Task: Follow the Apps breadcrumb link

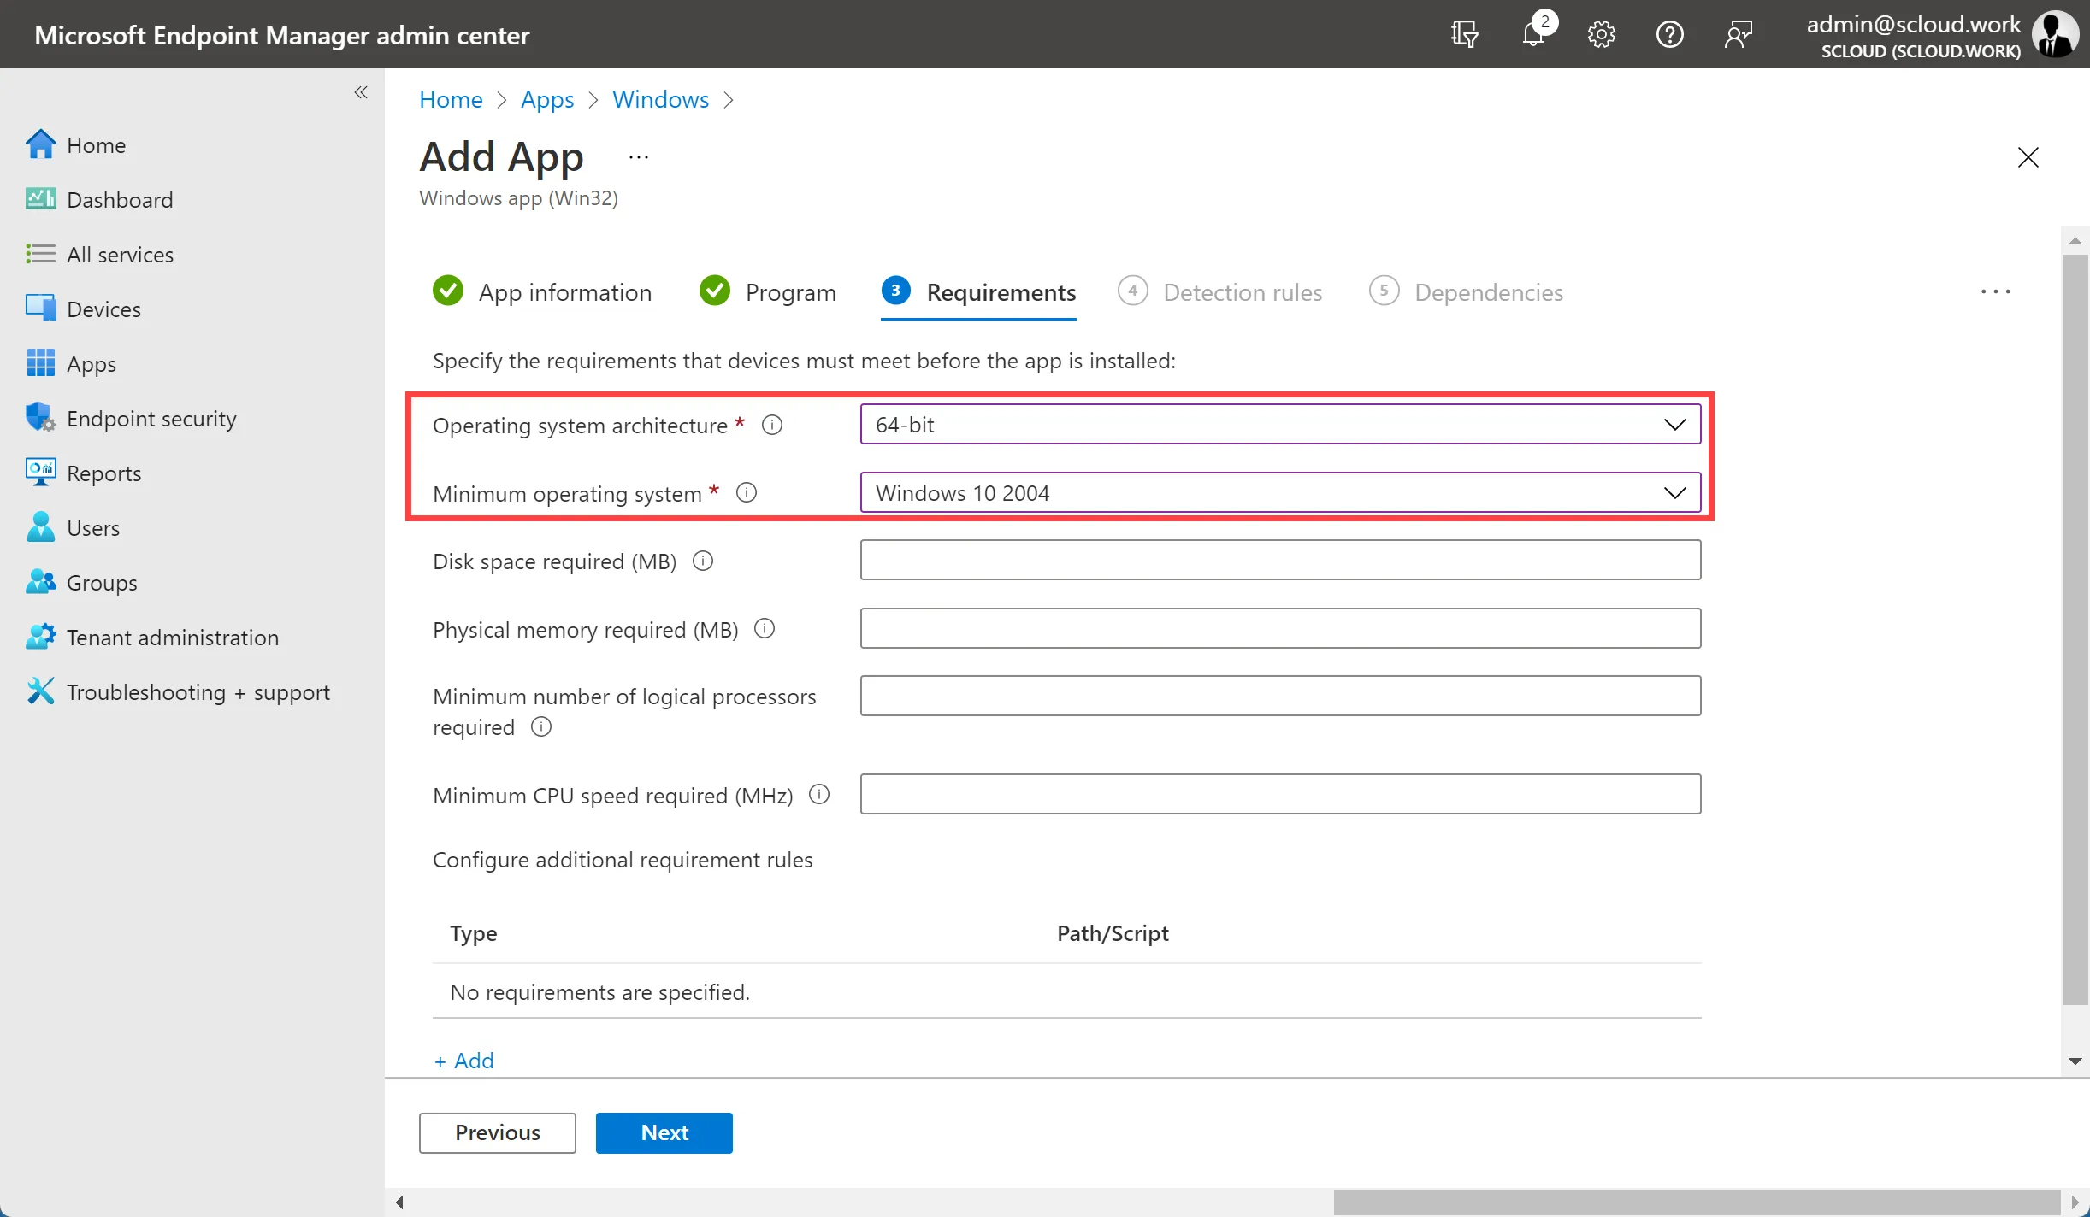Action: tap(547, 100)
